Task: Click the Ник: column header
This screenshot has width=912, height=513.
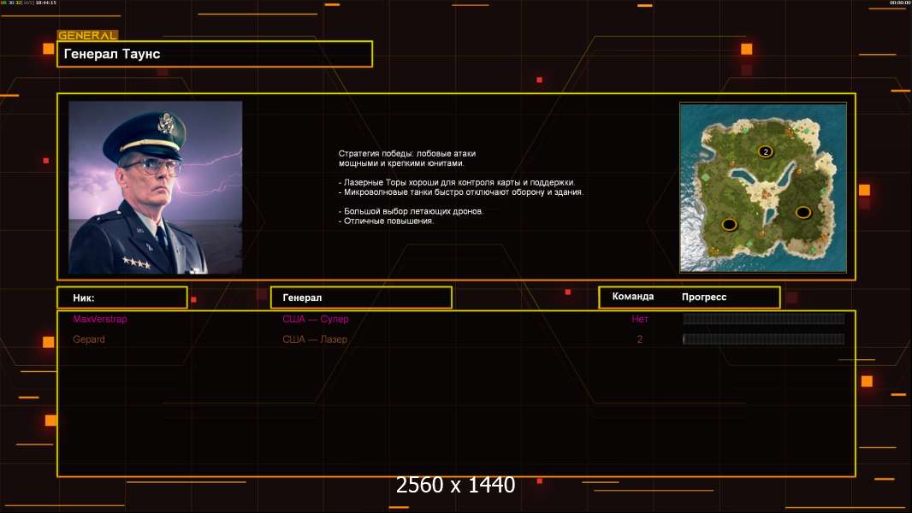Action: pyautogui.click(x=122, y=298)
